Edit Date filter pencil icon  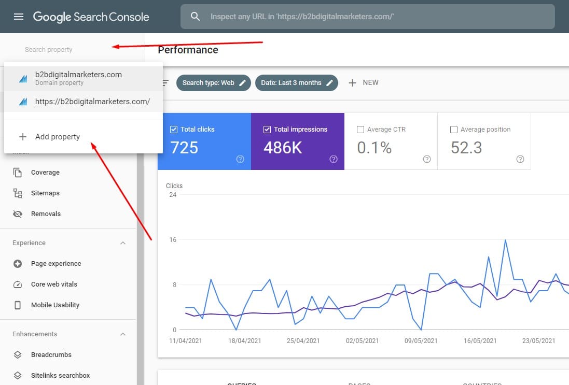(329, 83)
